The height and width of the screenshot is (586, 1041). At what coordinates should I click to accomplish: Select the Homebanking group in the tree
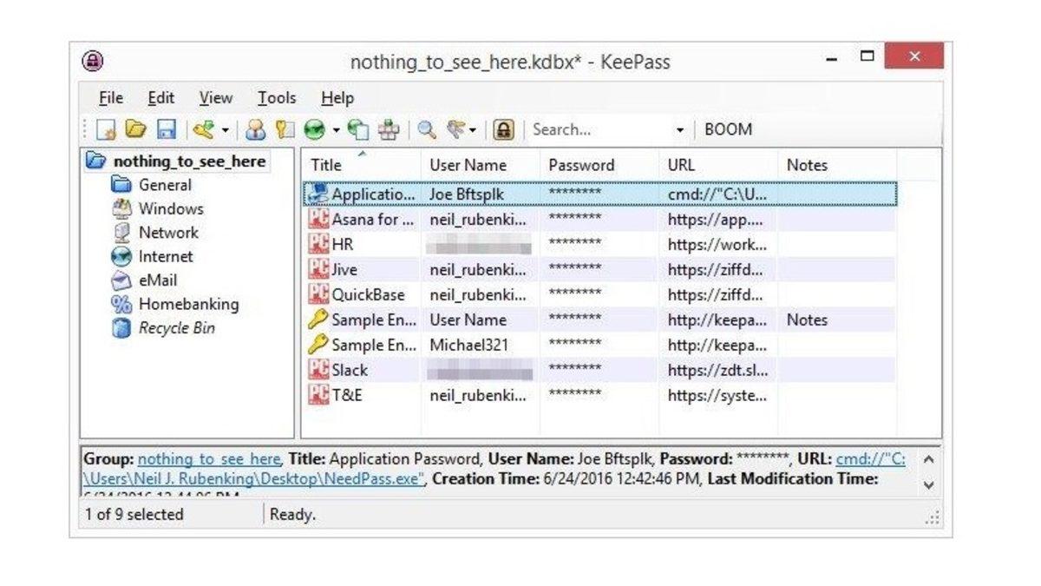(x=188, y=305)
